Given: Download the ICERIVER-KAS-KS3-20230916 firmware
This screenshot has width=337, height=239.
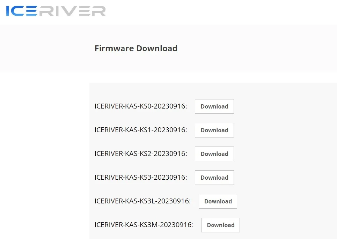Looking at the screenshot, I should 214,178.
